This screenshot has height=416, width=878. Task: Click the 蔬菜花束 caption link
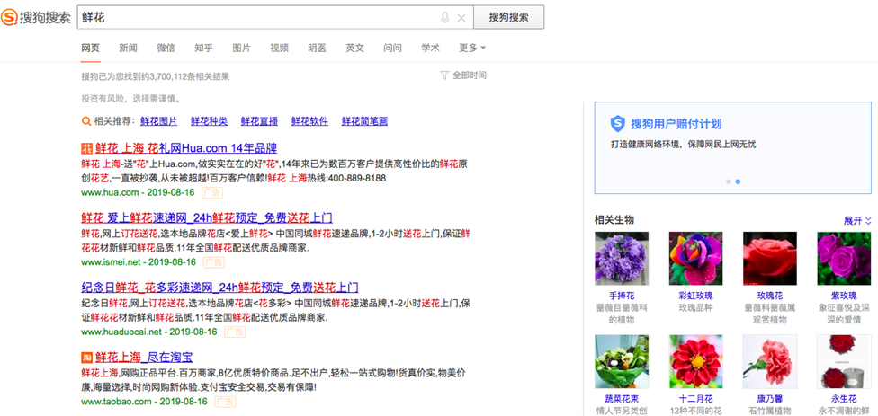tap(622, 399)
